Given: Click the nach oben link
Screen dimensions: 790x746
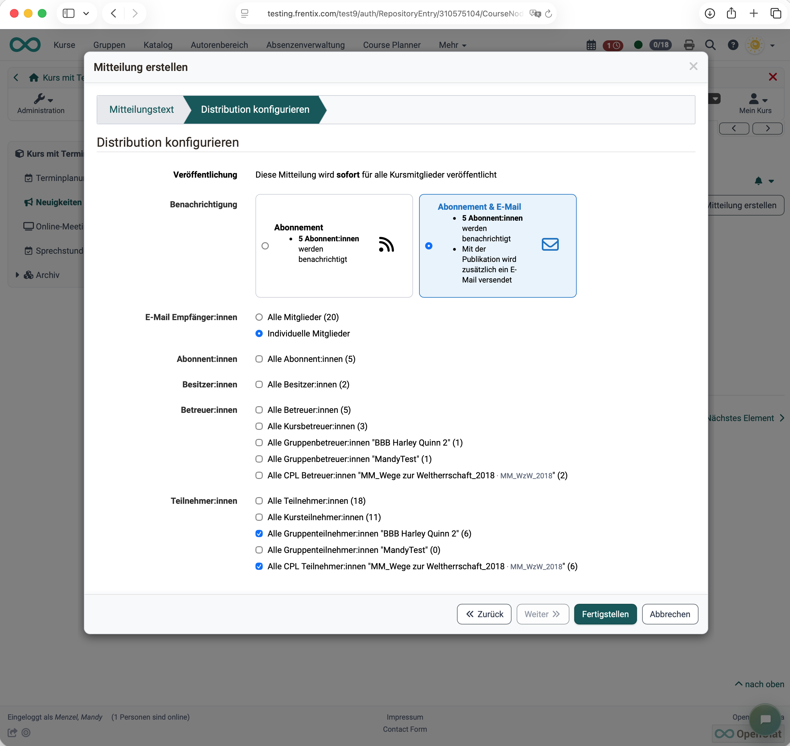Looking at the screenshot, I should click(759, 684).
